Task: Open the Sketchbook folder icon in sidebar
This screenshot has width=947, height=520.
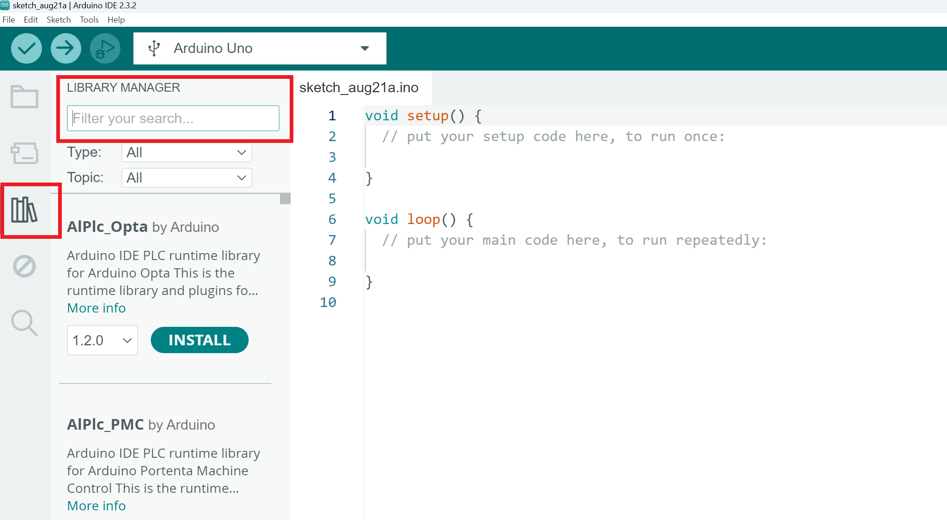Action: coord(24,97)
